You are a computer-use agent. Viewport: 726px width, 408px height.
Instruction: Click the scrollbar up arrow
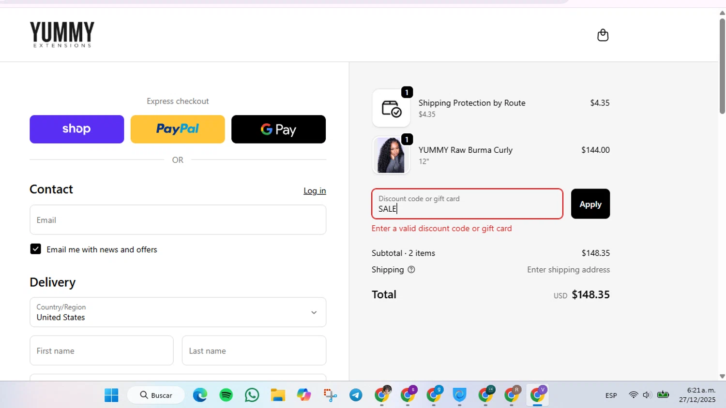coord(722,13)
